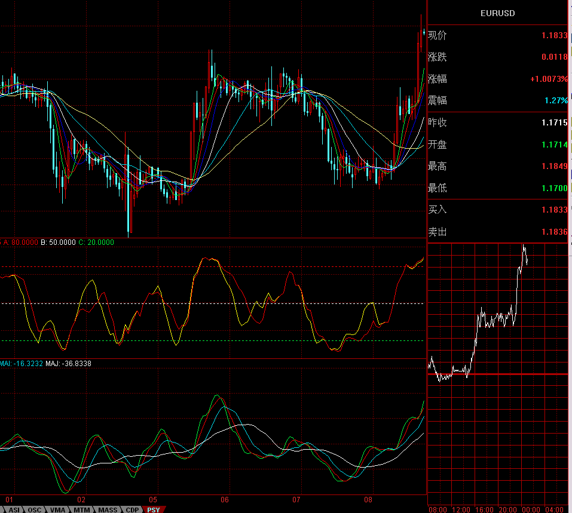Open the OSC indicator tab
The height and width of the screenshot is (513, 572).
[x=35, y=509]
